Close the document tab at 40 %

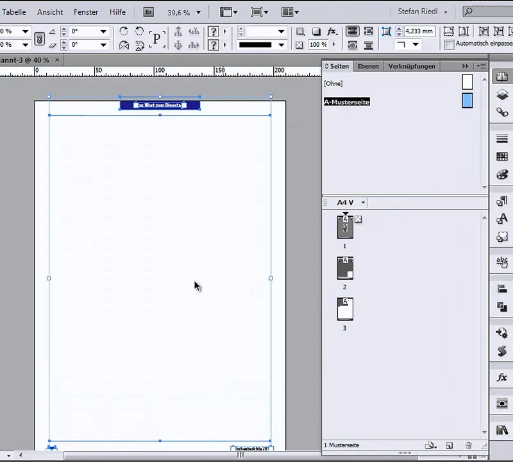tap(57, 60)
